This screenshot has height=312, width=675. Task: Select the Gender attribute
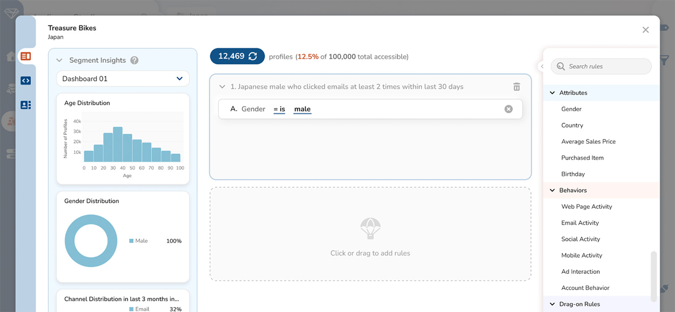[x=571, y=109]
